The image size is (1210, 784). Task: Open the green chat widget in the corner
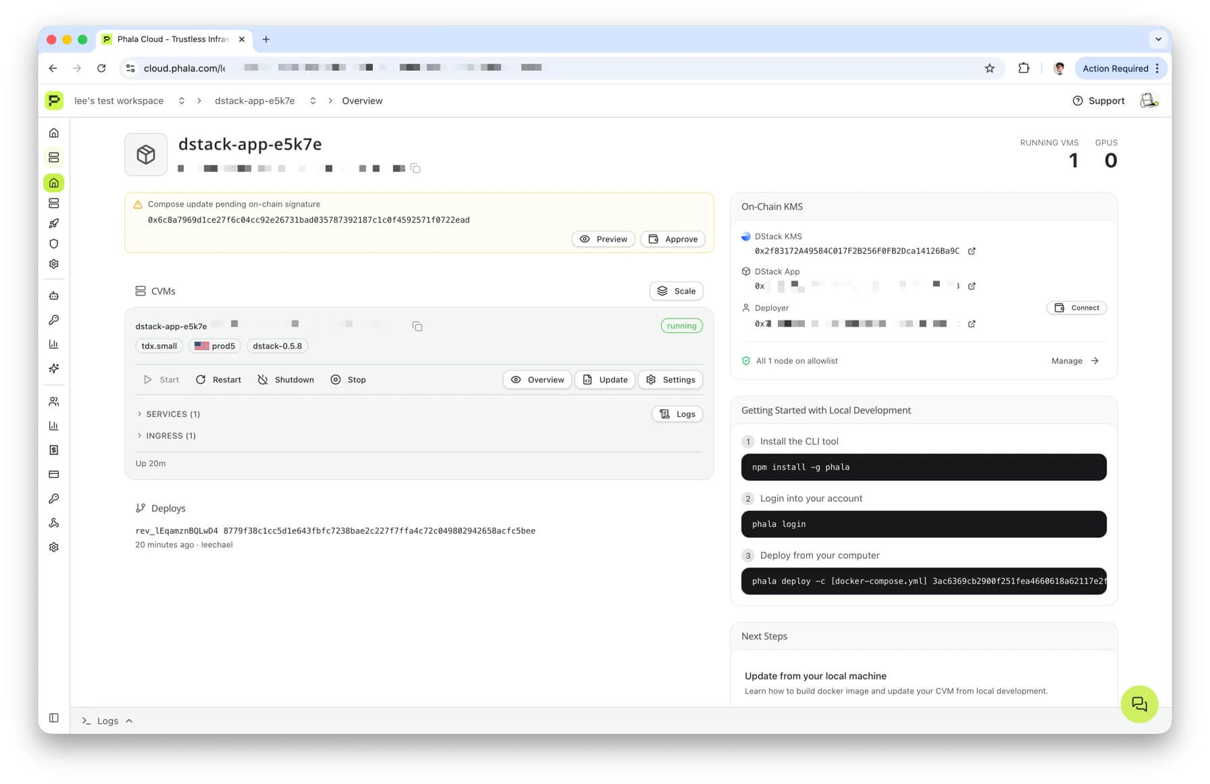[x=1139, y=704]
